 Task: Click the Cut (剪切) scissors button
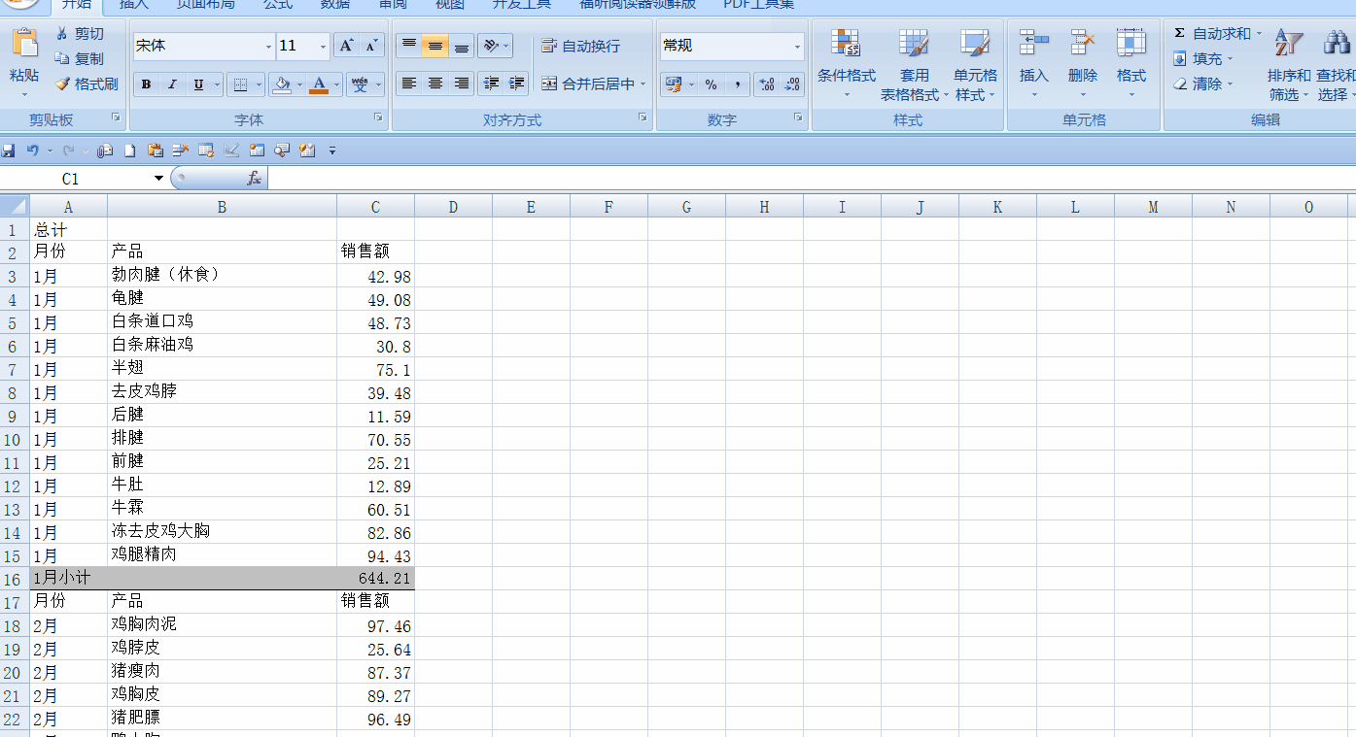tap(80, 34)
